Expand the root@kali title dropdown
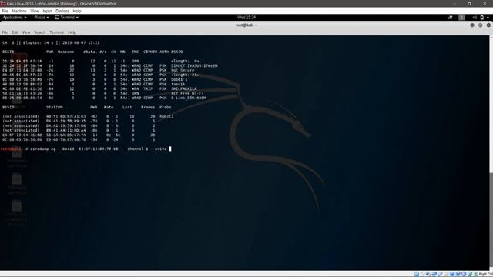 [246, 25]
